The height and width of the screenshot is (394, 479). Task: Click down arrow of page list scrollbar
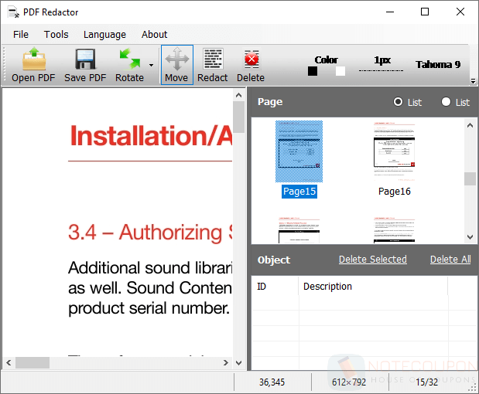pos(470,236)
